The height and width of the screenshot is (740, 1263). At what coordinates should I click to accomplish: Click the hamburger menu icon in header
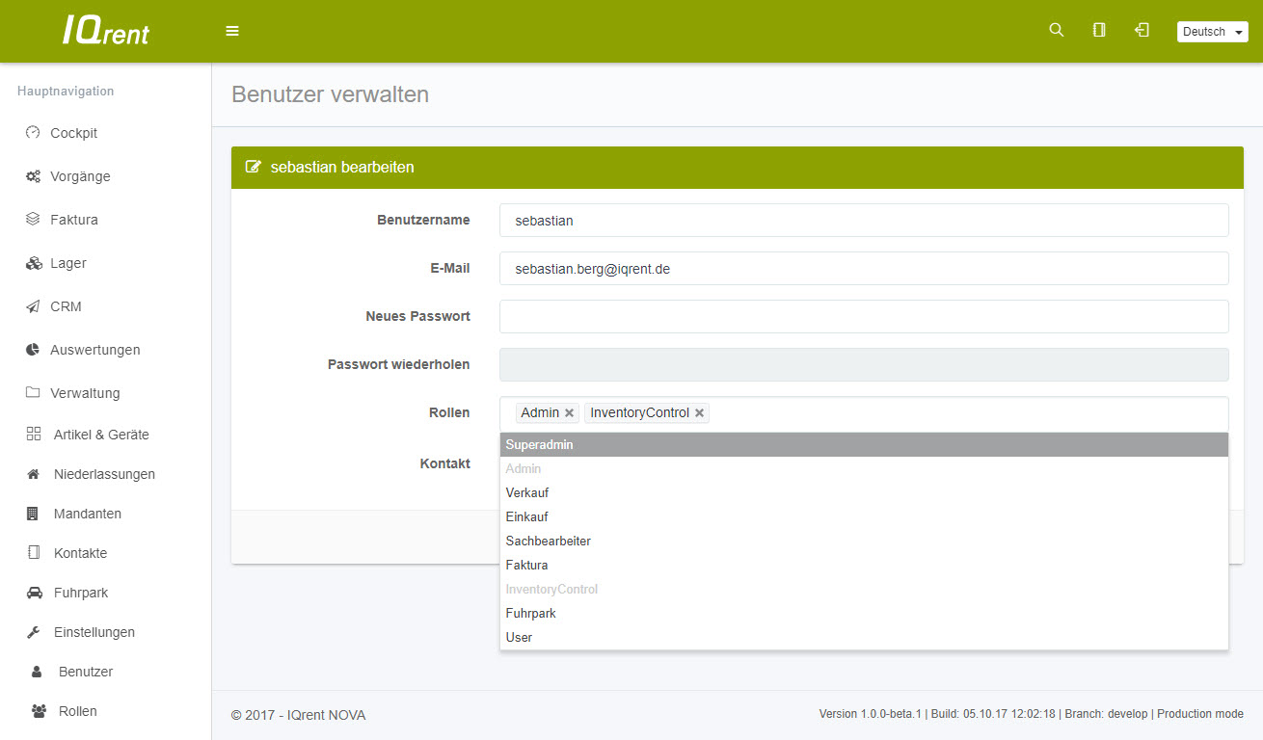point(232,31)
